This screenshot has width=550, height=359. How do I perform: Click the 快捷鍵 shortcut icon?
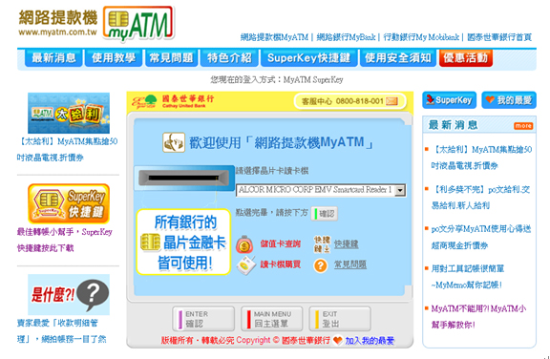pyautogui.click(x=322, y=244)
